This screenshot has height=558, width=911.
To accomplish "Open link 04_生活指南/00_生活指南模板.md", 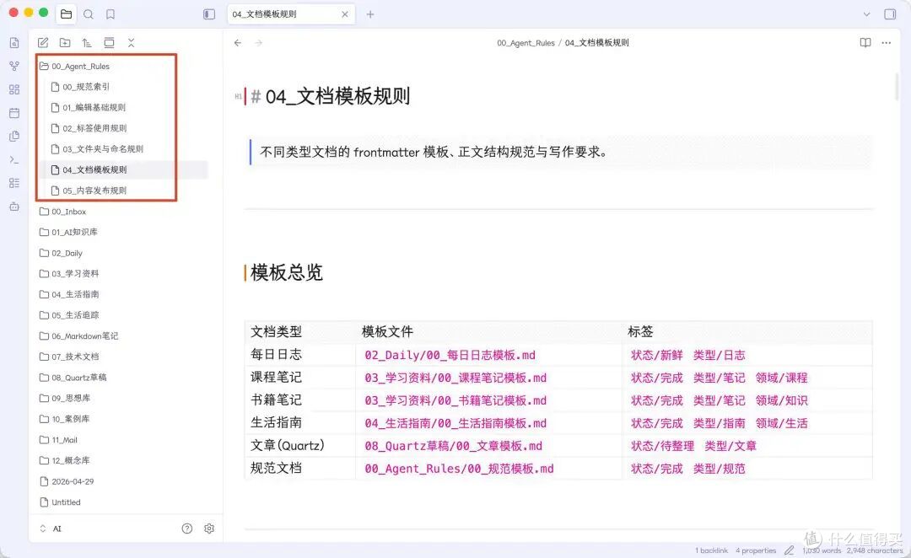I will [455, 423].
